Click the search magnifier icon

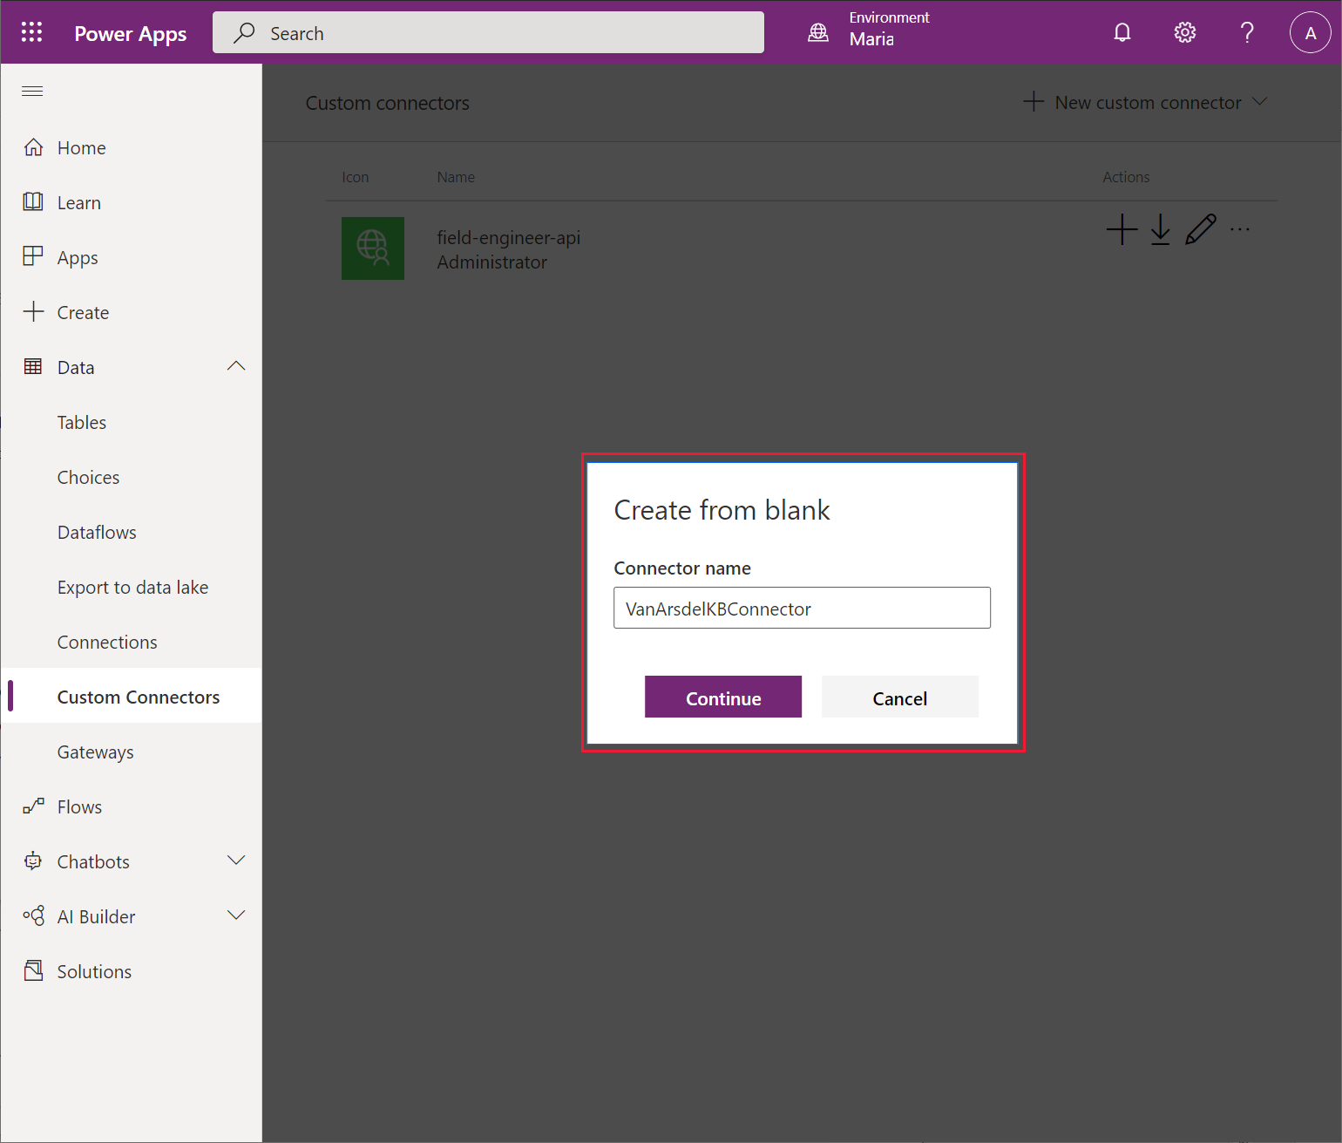pyautogui.click(x=245, y=33)
